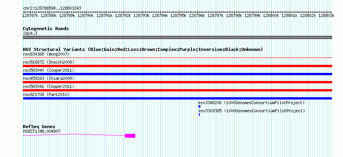
Task: Select the red nsv459263 loss bar
Action: point(177,82)
